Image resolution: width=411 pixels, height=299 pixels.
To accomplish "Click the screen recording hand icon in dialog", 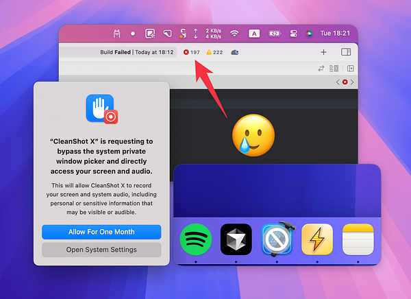I will click(x=102, y=108).
